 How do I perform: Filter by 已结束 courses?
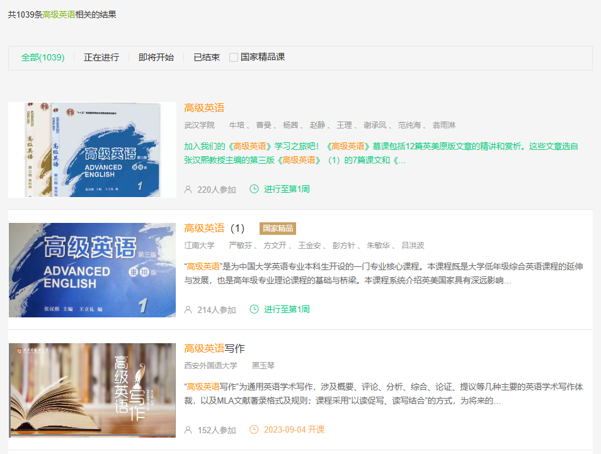(207, 57)
